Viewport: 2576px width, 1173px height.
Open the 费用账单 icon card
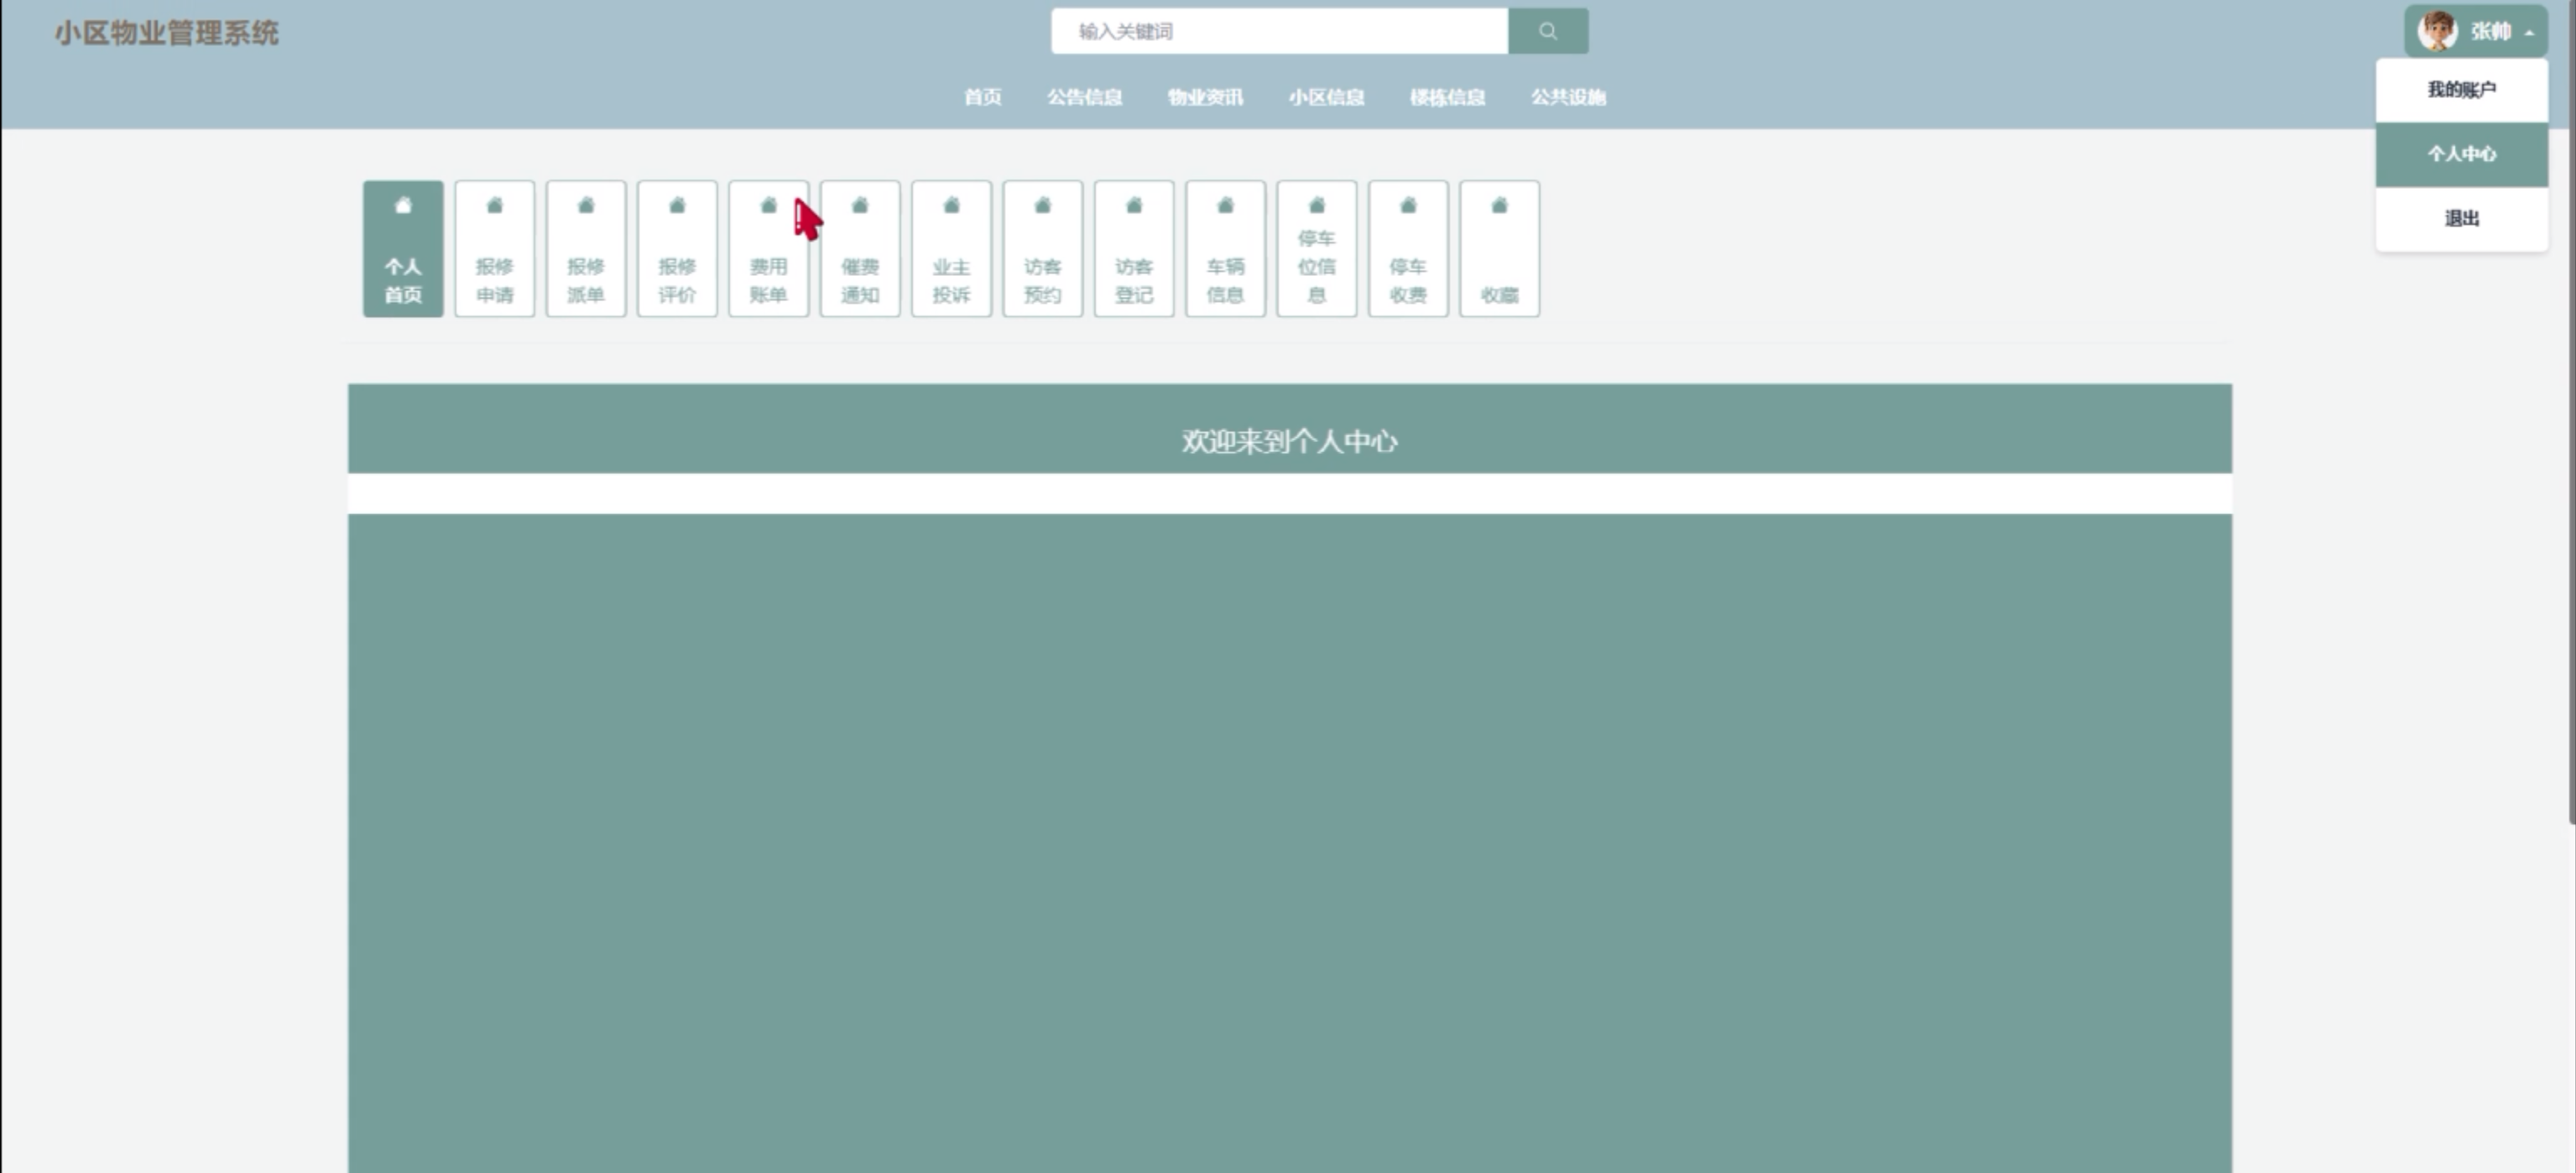click(768, 249)
